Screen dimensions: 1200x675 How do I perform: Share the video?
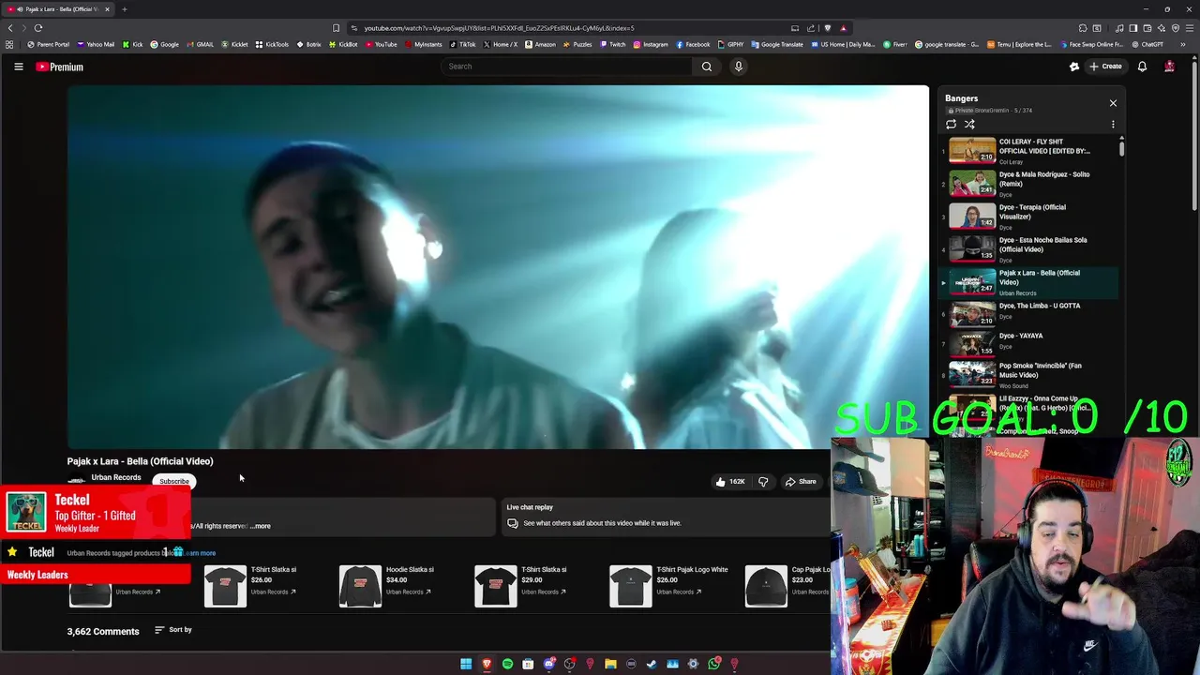click(801, 482)
